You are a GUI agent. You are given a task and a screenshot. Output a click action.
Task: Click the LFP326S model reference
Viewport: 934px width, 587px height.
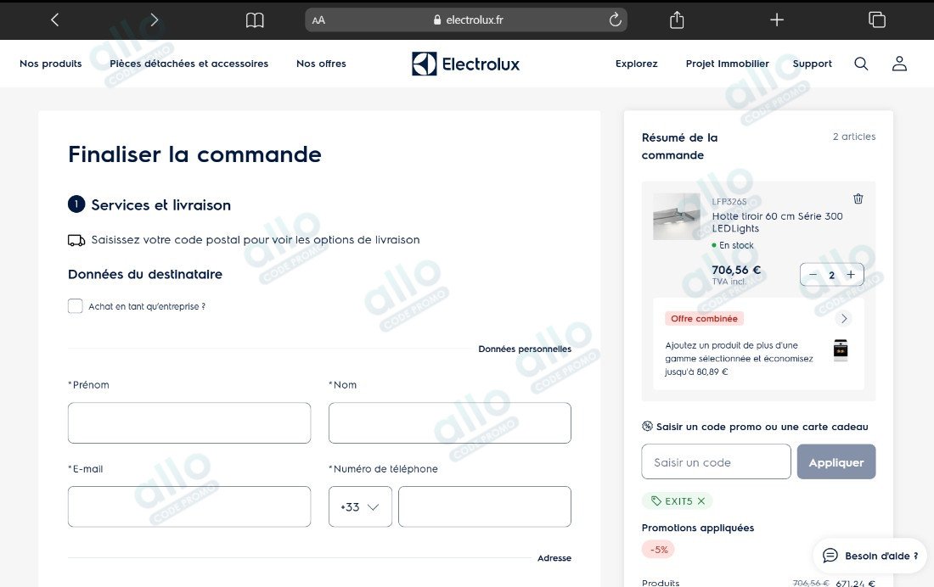tap(729, 202)
